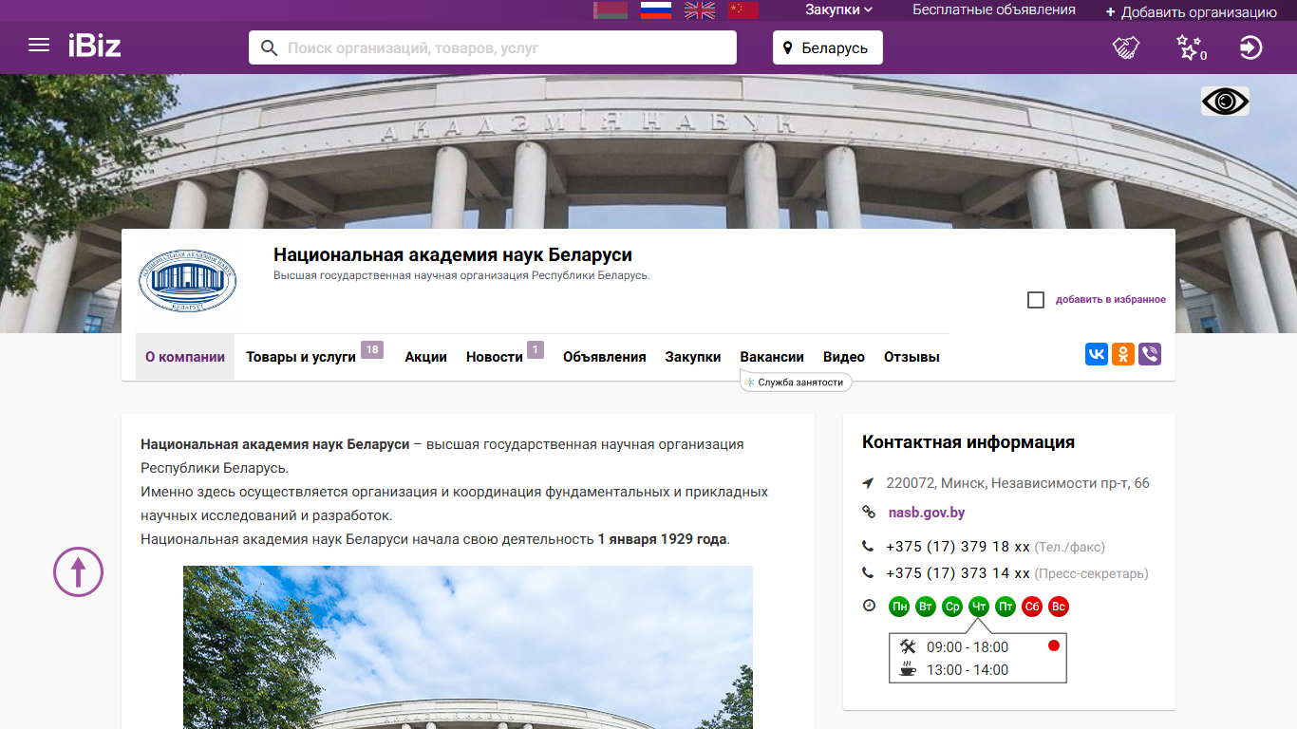Open favorites stars icon
The width and height of the screenshot is (1297, 729).
pyautogui.click(x=1189, y=47)
